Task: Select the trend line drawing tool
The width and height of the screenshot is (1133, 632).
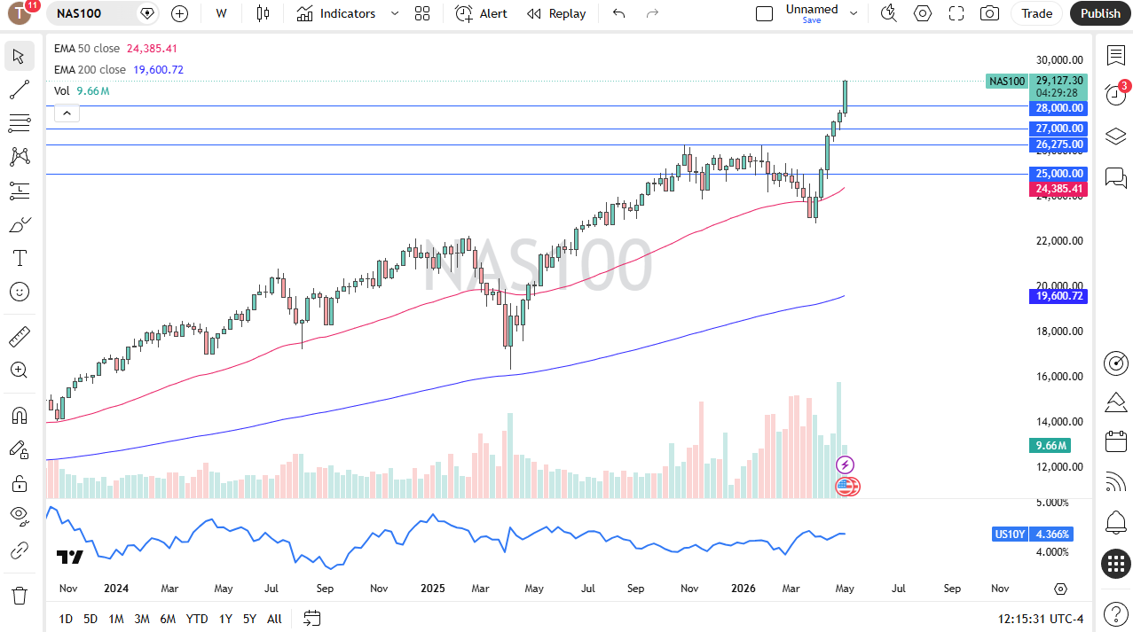Action: pos(20,90)
